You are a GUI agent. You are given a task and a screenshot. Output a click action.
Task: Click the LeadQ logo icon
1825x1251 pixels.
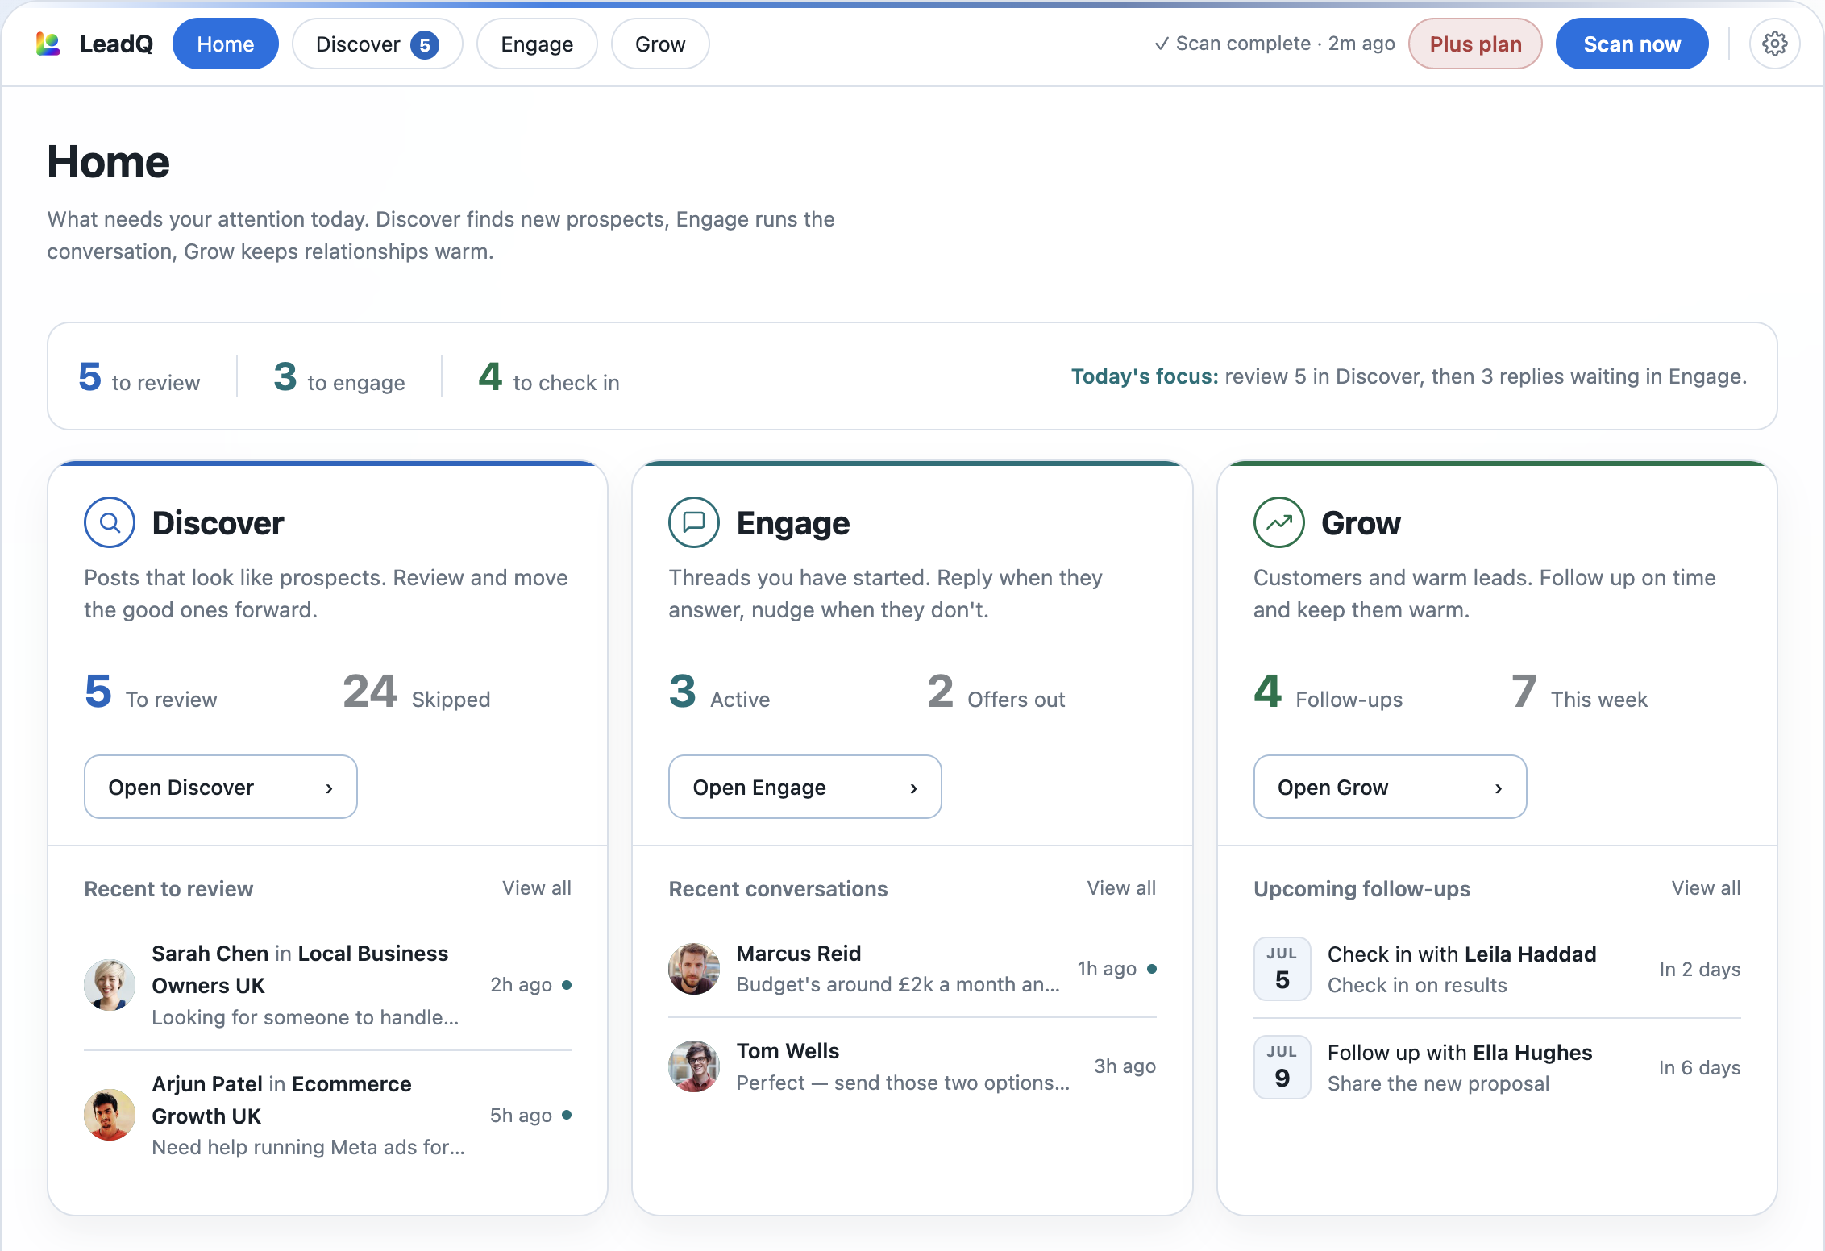coord(48,44)
